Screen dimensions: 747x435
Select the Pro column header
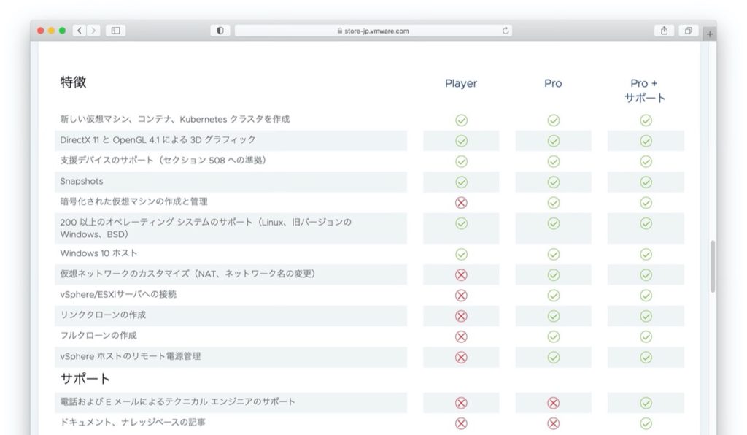pyautogui.click(x=553, y=84)
